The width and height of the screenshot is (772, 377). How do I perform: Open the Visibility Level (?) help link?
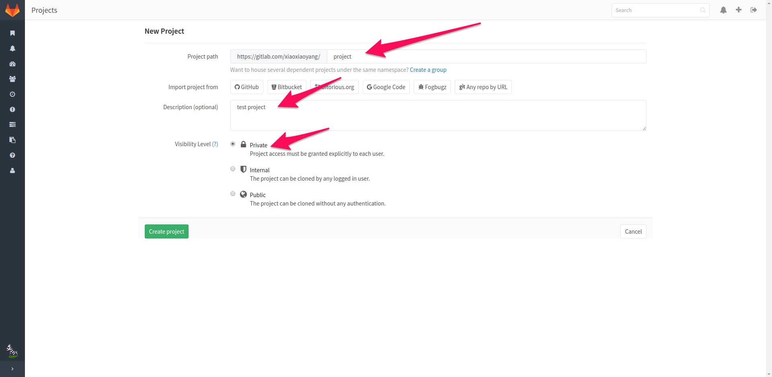[x=215, y=144]
